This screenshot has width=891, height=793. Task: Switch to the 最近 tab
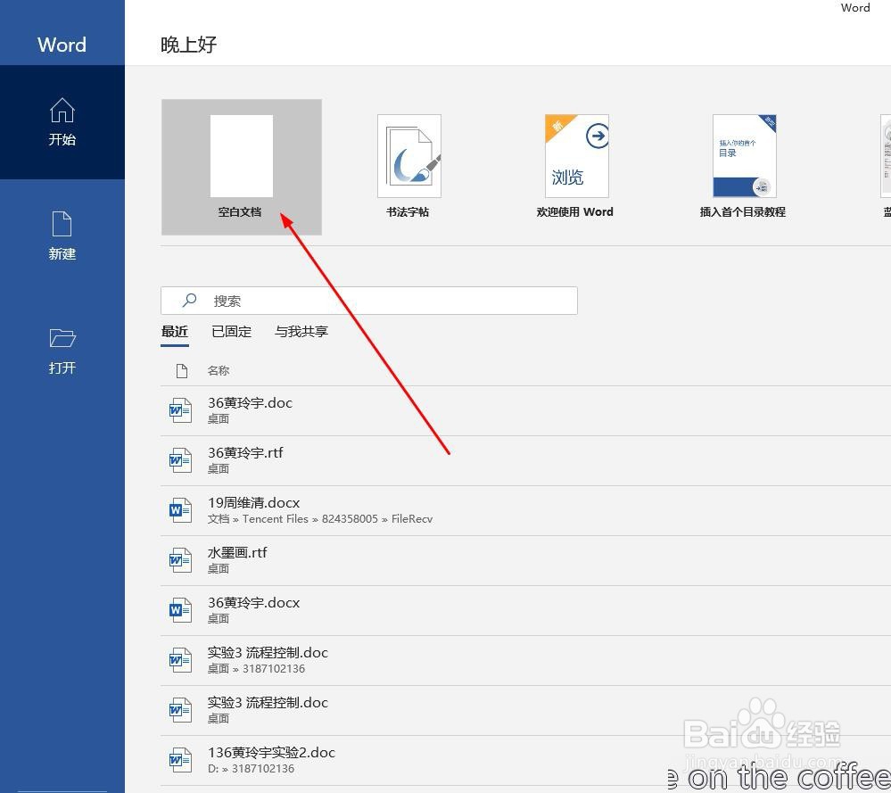pyautogui.click(x=175, y=332)
